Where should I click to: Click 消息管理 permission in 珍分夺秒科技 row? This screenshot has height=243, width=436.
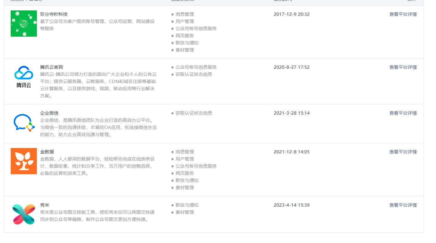185,14
